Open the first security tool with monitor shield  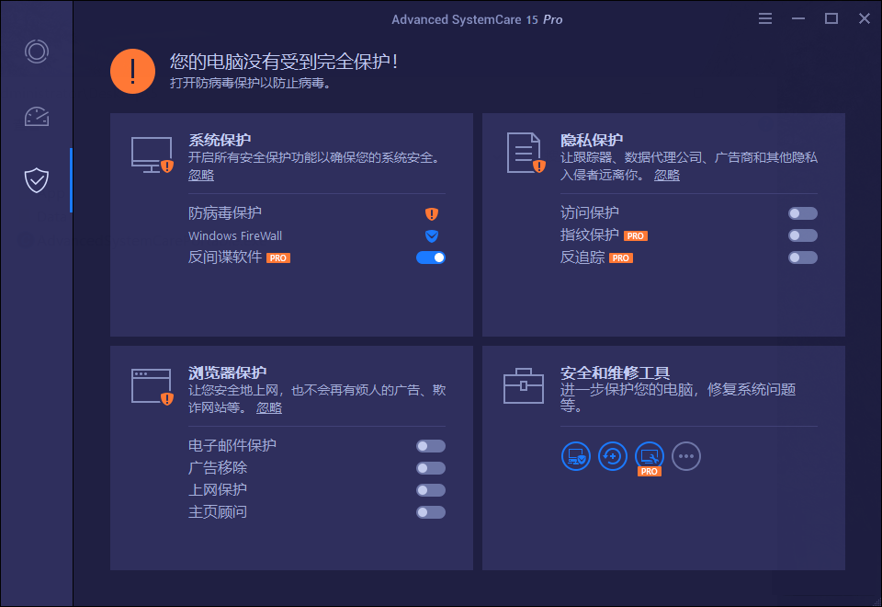pyautogui.click(x=576, y=456)
